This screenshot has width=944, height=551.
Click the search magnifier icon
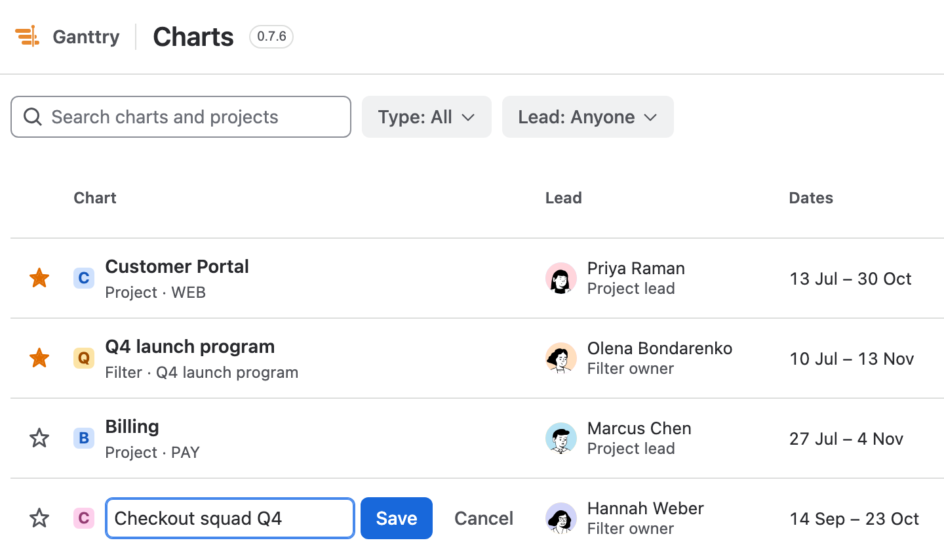point(33,117)
